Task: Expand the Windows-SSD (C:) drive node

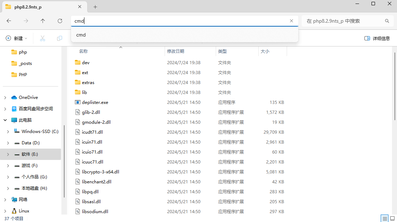Action: pos(8,132)
